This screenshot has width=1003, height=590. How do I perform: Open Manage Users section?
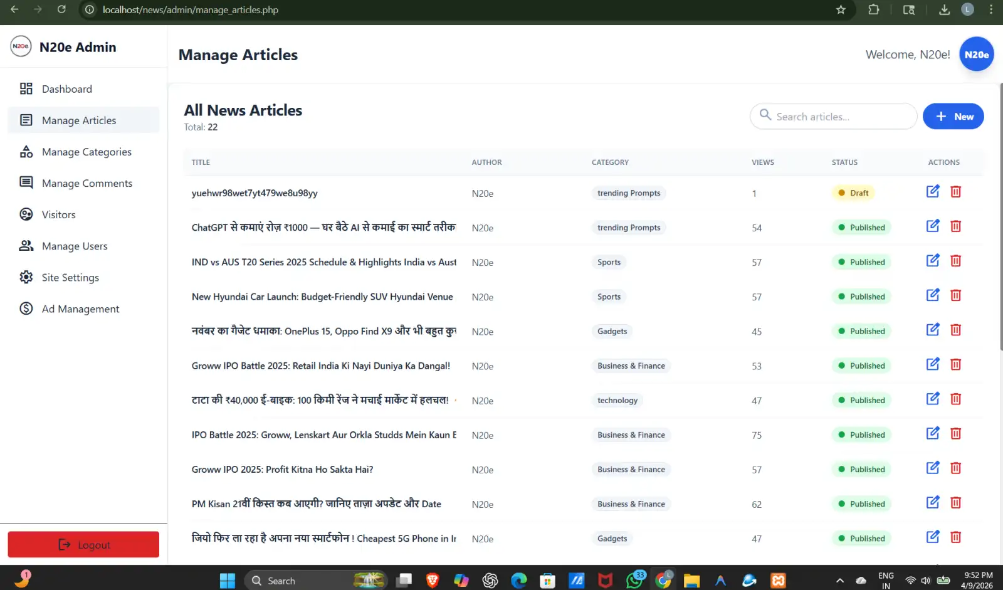click(26, 245)
